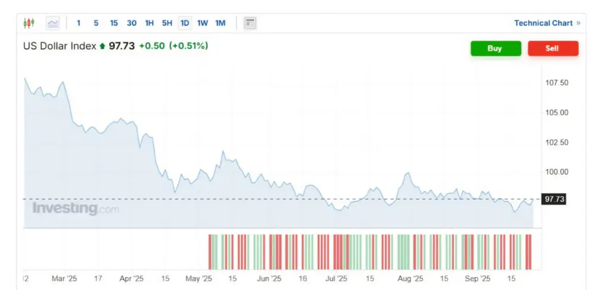Switch chart to 1M interval
This screenshot has height=290, width=594.
click(x=220, y=23)
